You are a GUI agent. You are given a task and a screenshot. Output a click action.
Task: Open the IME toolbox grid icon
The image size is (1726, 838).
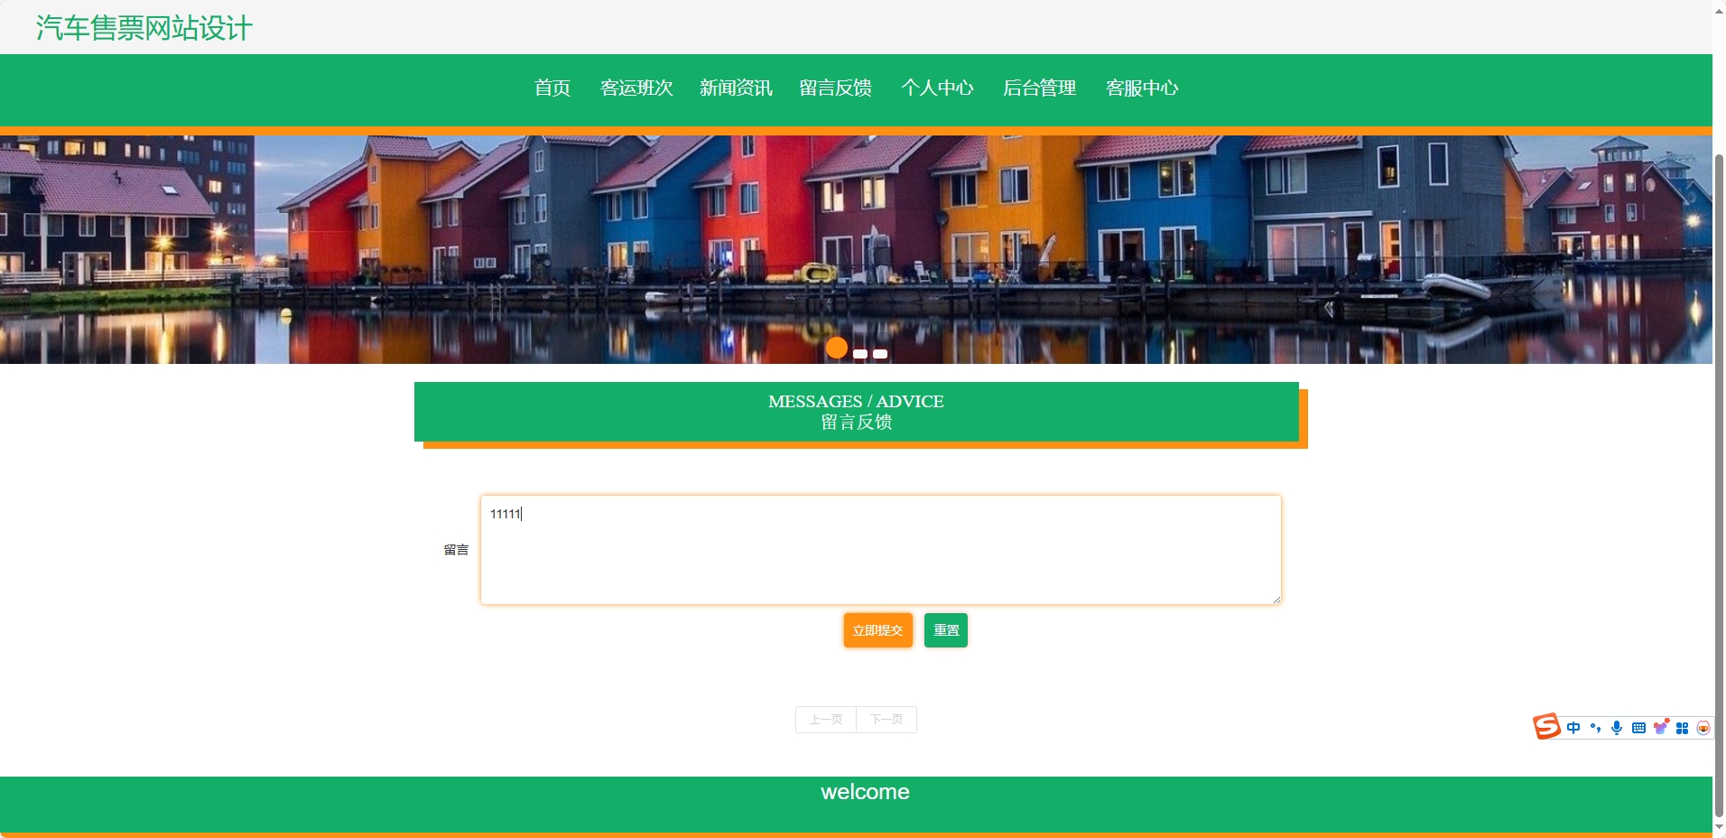(x=1682, y=728)
